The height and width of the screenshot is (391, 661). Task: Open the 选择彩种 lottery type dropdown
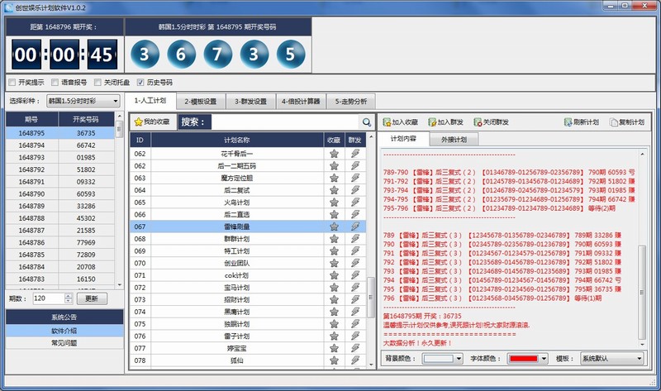pos(83,101)
